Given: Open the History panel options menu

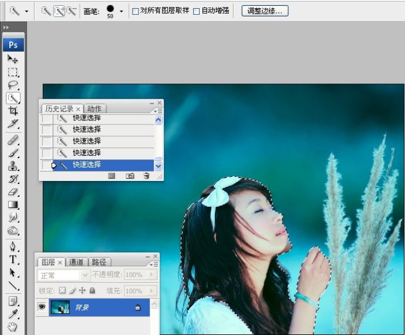Looking at the screenshot, I should tap(158, 110).
